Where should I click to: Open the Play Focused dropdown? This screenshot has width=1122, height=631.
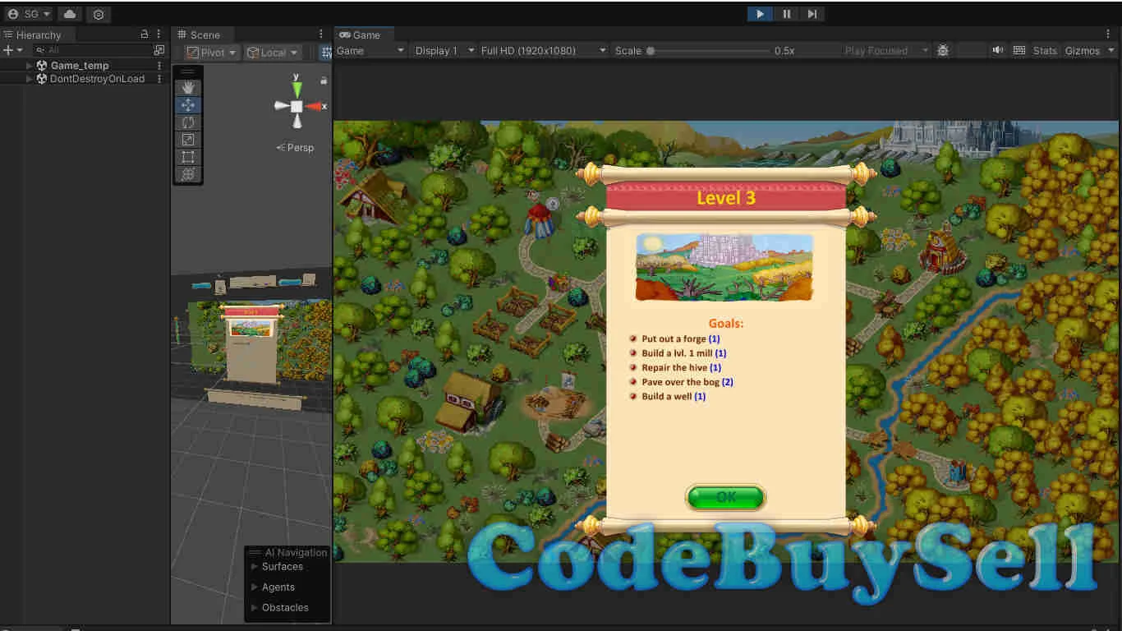pos(885,51)
